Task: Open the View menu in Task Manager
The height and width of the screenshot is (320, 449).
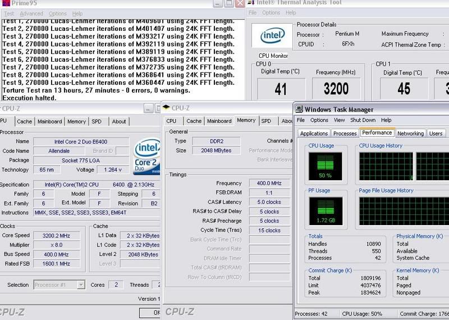Action: [x=340, y=120]
